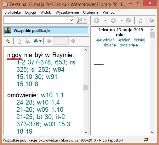Click the sync arrows icon in status bar
Image resolution: width=159 pixels, height=145 pixels.
point(146,140)
